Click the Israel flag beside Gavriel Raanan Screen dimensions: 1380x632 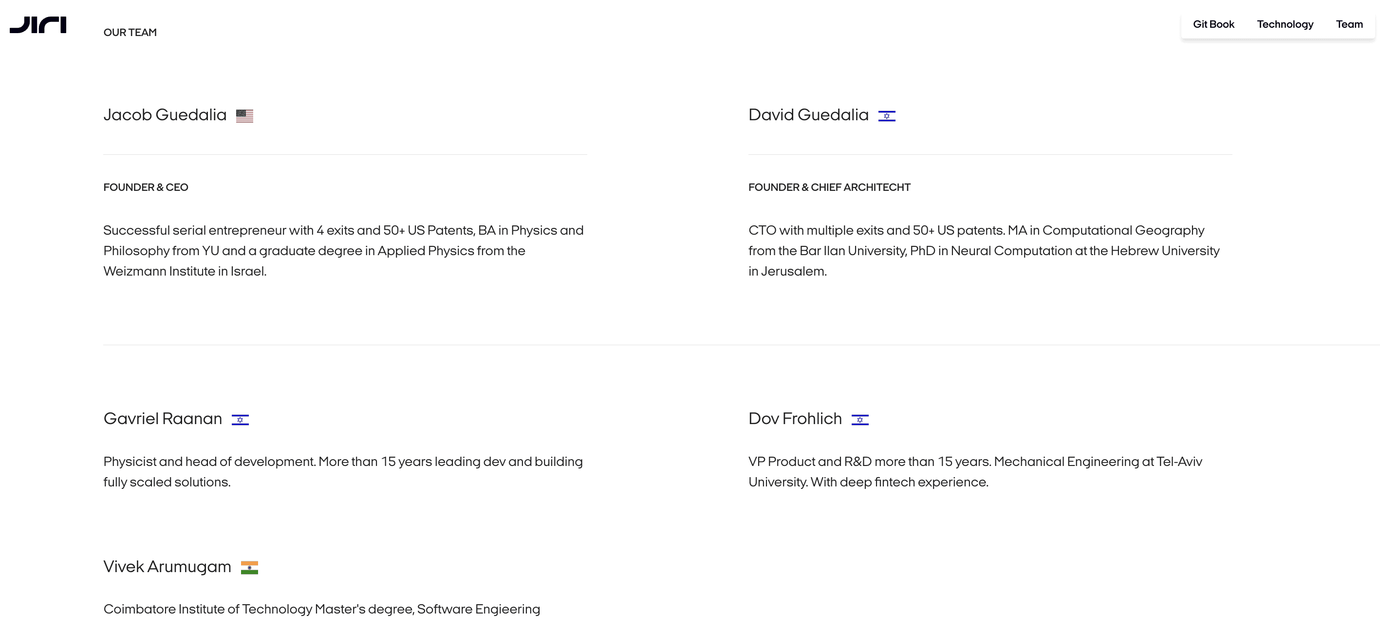pos(240,419)
